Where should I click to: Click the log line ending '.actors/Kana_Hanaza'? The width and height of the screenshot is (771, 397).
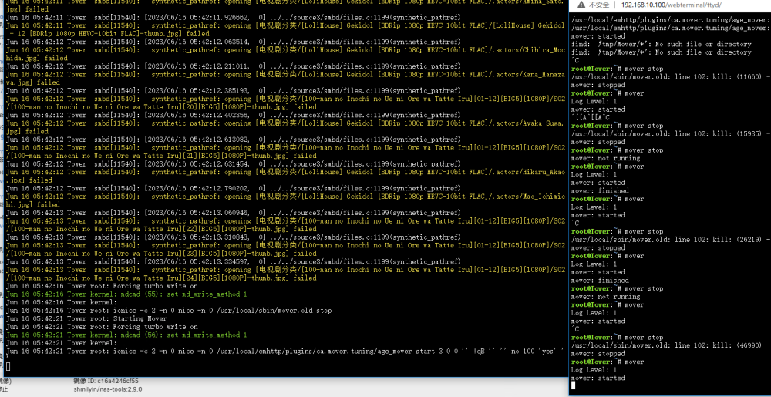(285, 74)
